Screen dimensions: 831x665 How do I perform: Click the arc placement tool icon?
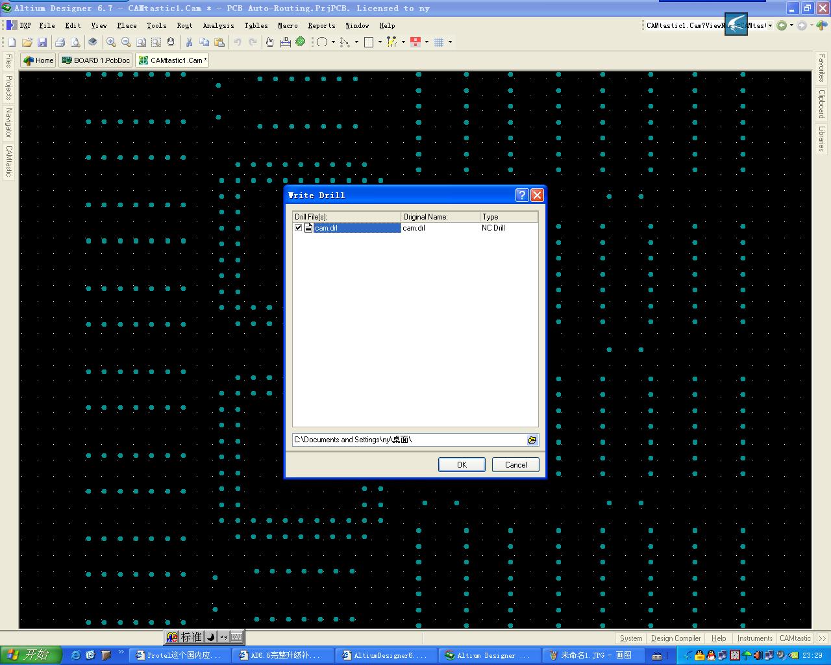(x=322, y=42)
